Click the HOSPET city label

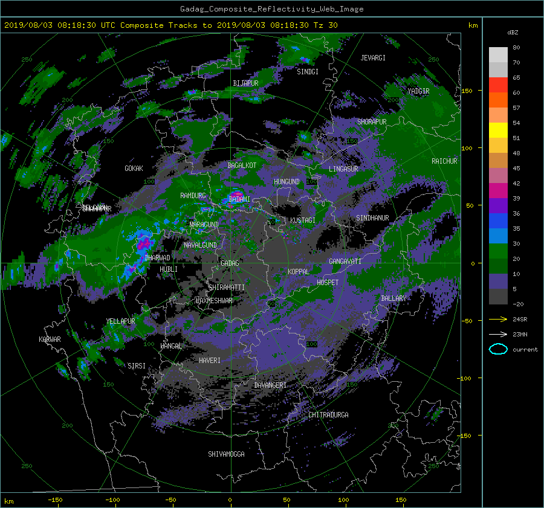(x=328, y=283)
